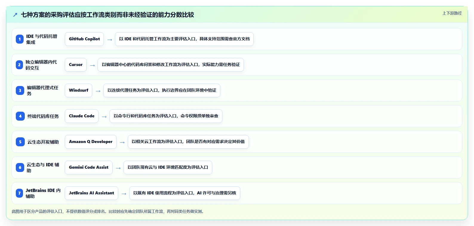Image resolution: width=474 pixels, height=226 pixels.
Task: Click the Cursor chip
Action: (x=76, y=65)
